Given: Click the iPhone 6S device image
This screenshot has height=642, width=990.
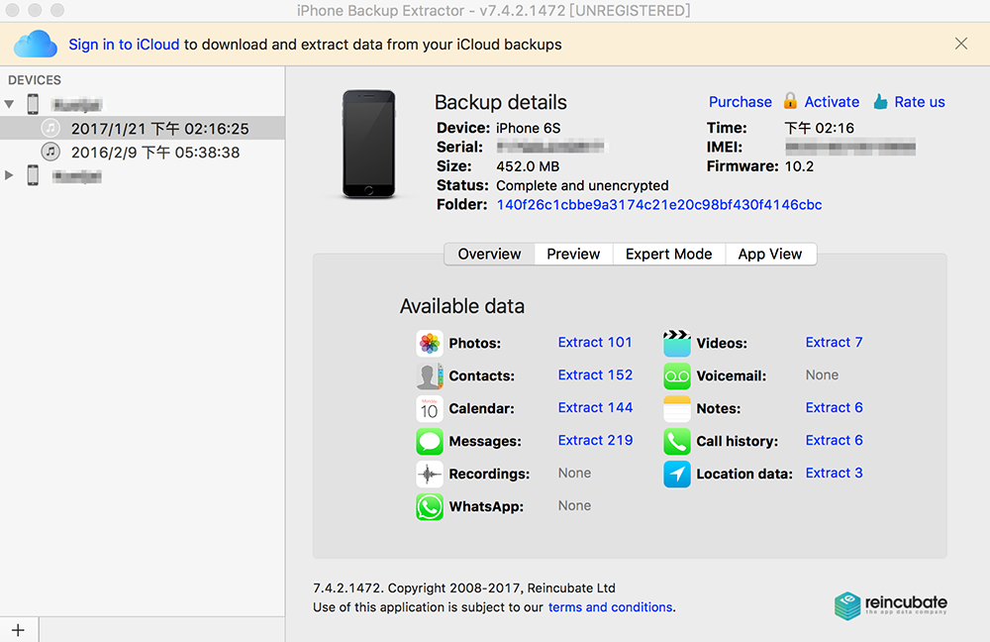Looking at the screenshot, I should click(x=368, y=144).
